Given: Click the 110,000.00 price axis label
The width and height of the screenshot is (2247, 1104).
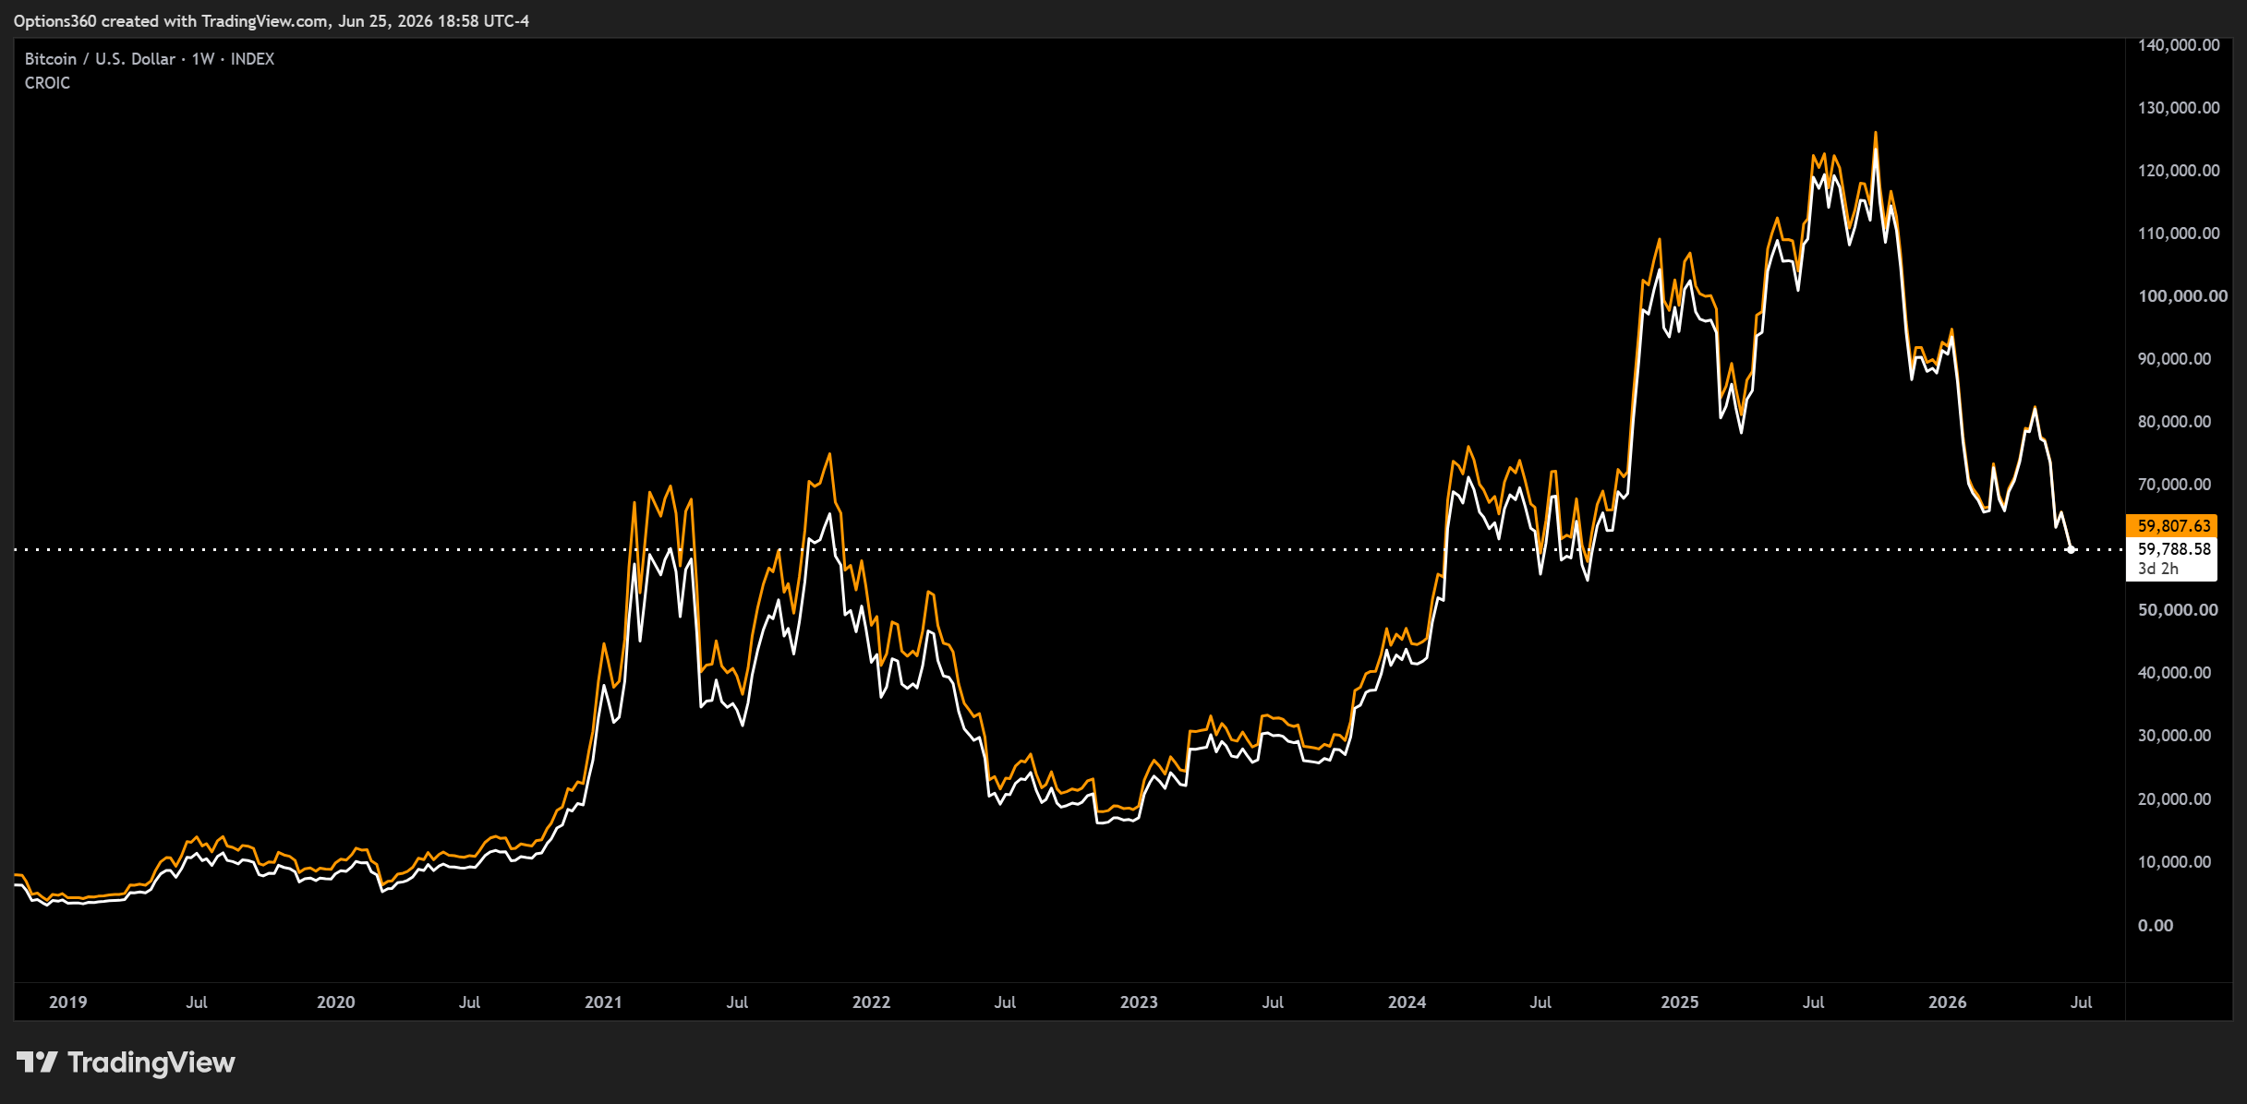Looking at the screenshot, I should [2179, 234].
